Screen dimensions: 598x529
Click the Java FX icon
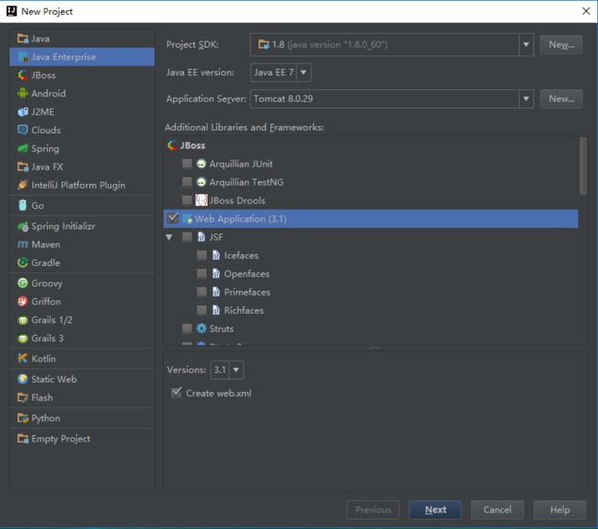[22, 167]
